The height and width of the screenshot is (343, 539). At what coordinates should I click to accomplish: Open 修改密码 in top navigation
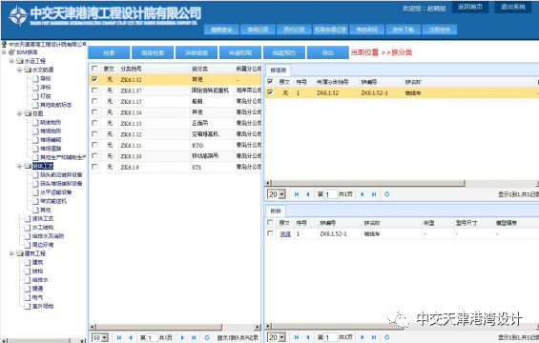(366, 30)
